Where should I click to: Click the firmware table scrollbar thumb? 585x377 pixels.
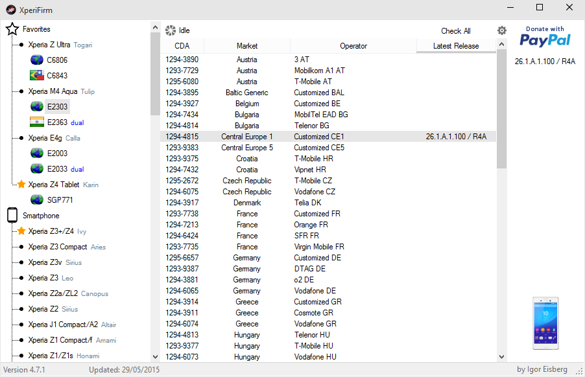(501, 109)
